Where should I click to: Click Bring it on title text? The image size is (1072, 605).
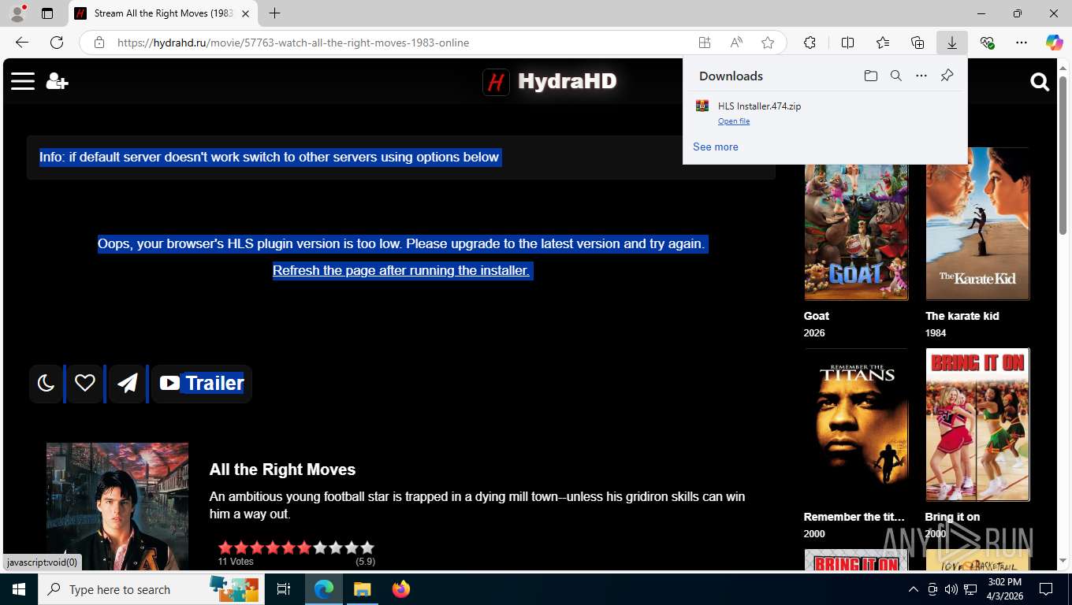pyautogui.click(x=952, y=517)
